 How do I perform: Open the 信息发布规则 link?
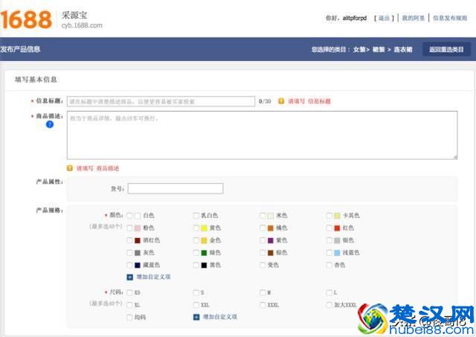pos(450,18)
